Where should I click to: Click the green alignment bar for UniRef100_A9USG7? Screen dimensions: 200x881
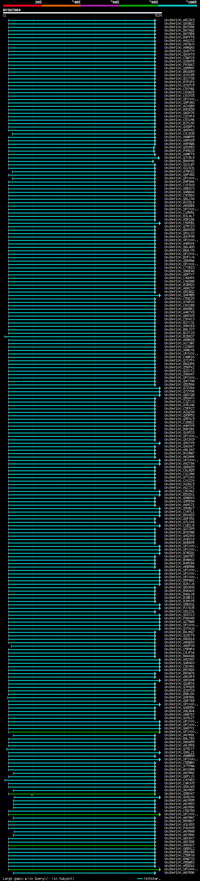(82, 845)
